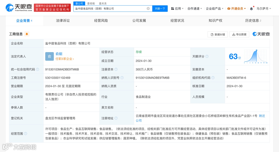Open the 应用 dropdown menu
This screenshot has width=279, height=152.
coord(177,9)
